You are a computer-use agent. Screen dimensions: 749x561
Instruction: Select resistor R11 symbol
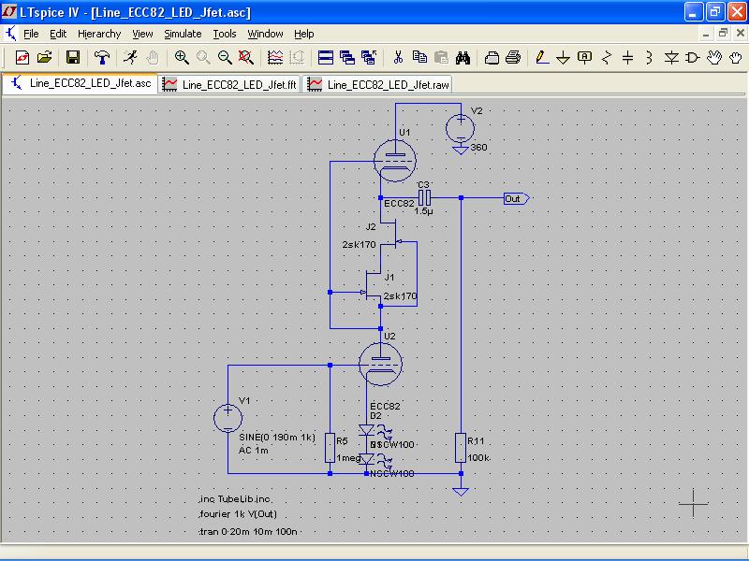click(461, 448)
